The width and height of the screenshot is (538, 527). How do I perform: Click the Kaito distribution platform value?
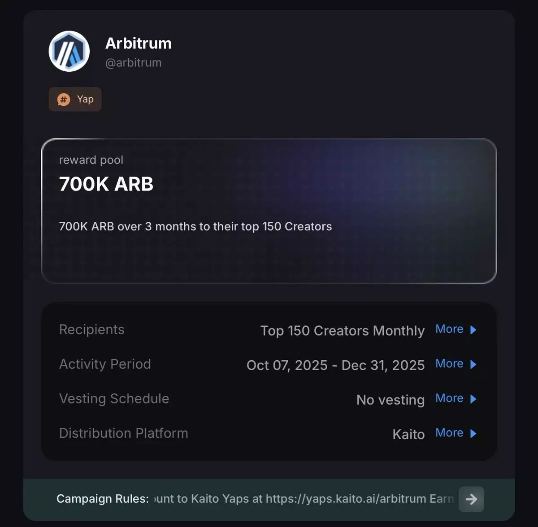coord(408,434)
